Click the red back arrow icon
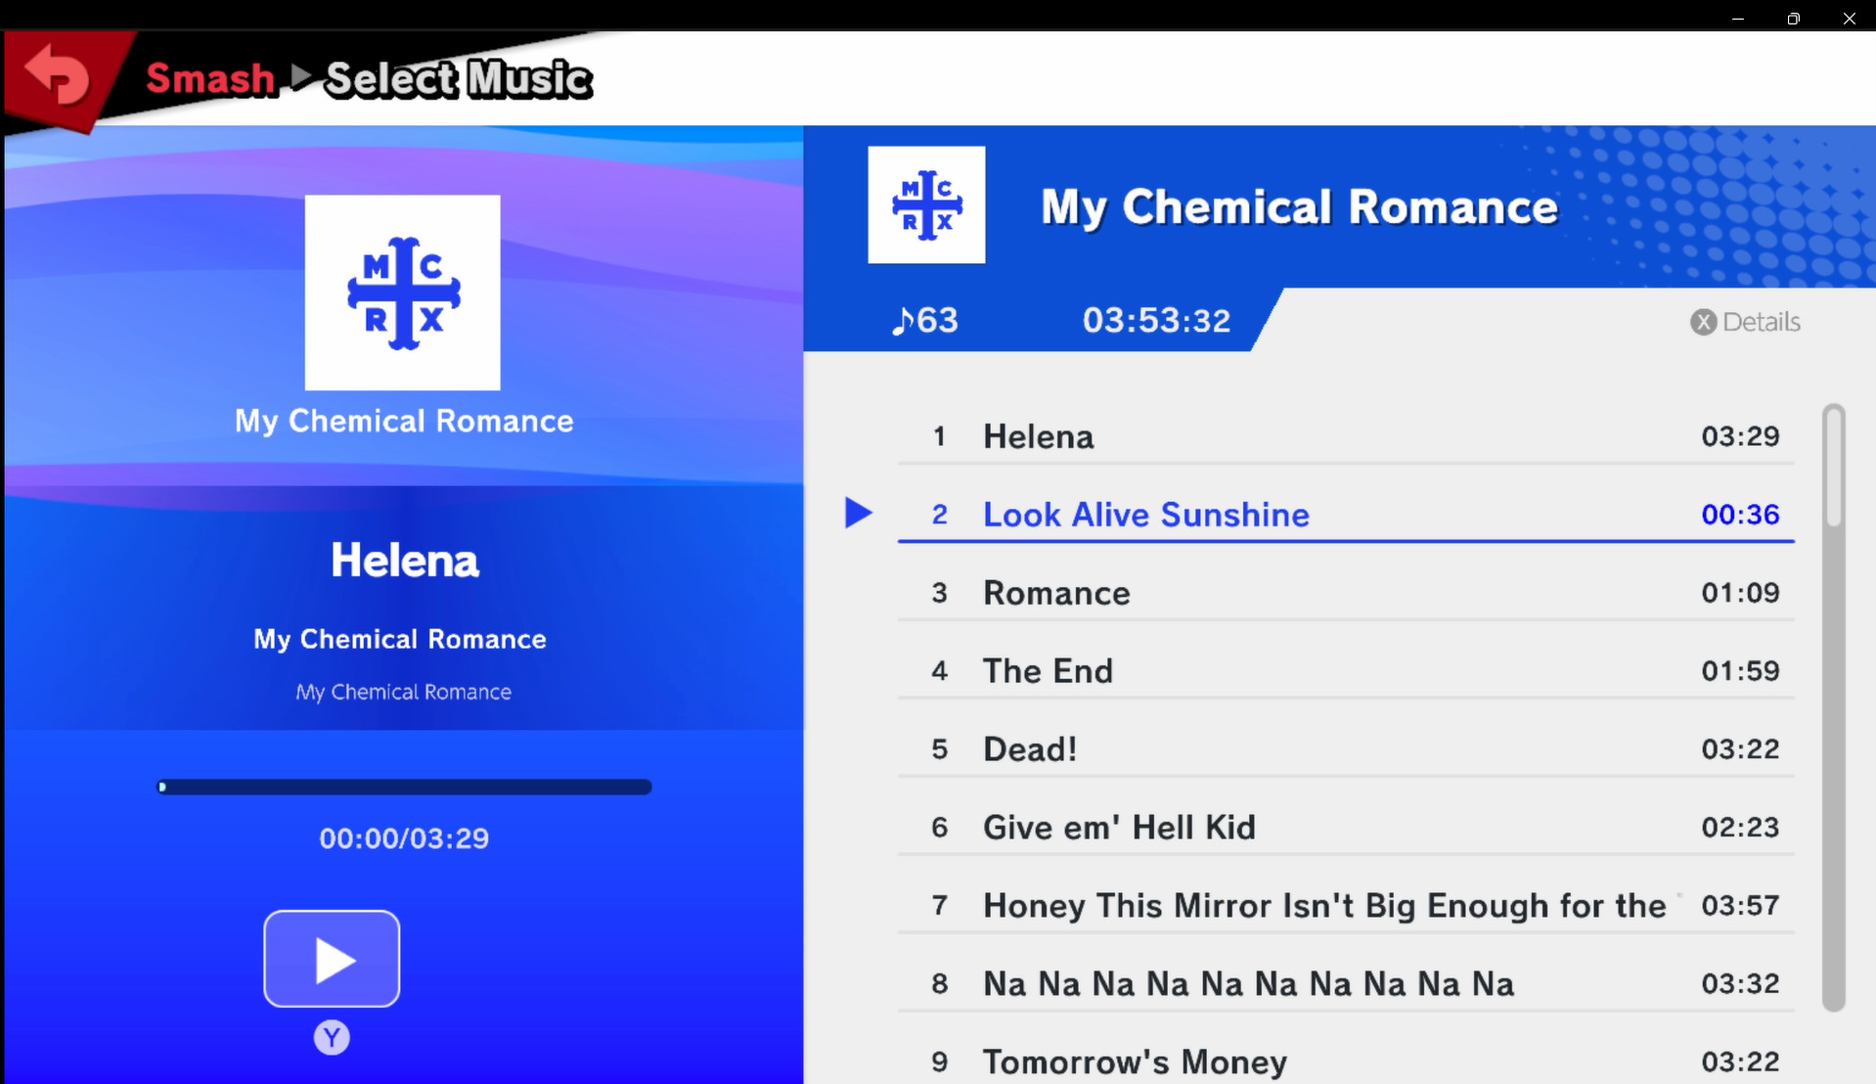1876x1084 pixels. point(57,75)
